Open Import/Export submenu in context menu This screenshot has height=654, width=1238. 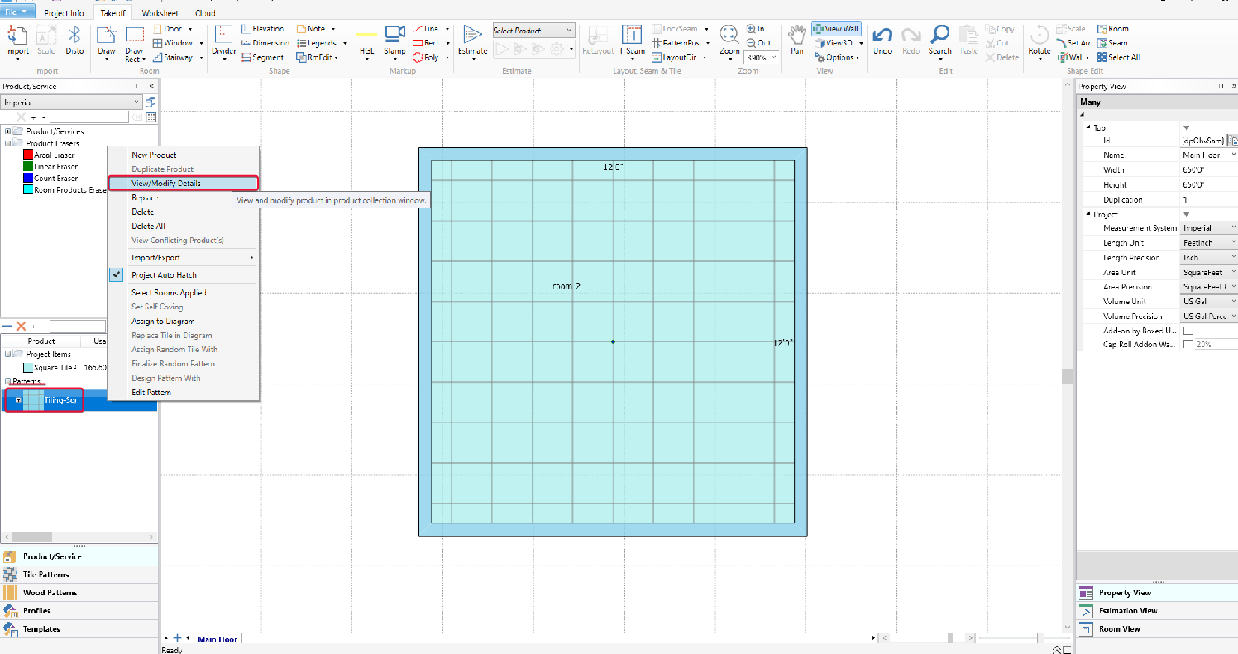pyautogui.click(x=183, y=258)
